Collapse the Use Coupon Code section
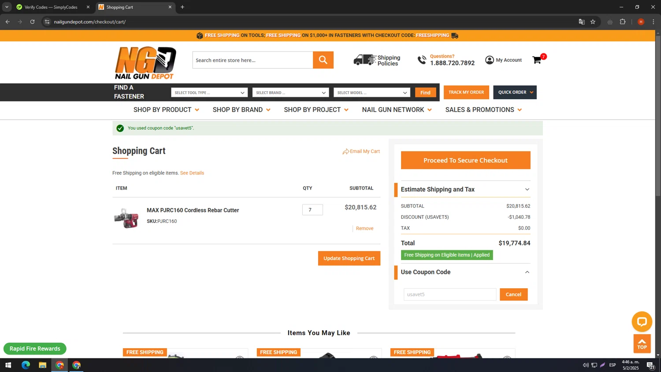This screenshot has height=372, width=661. point(465,272)
